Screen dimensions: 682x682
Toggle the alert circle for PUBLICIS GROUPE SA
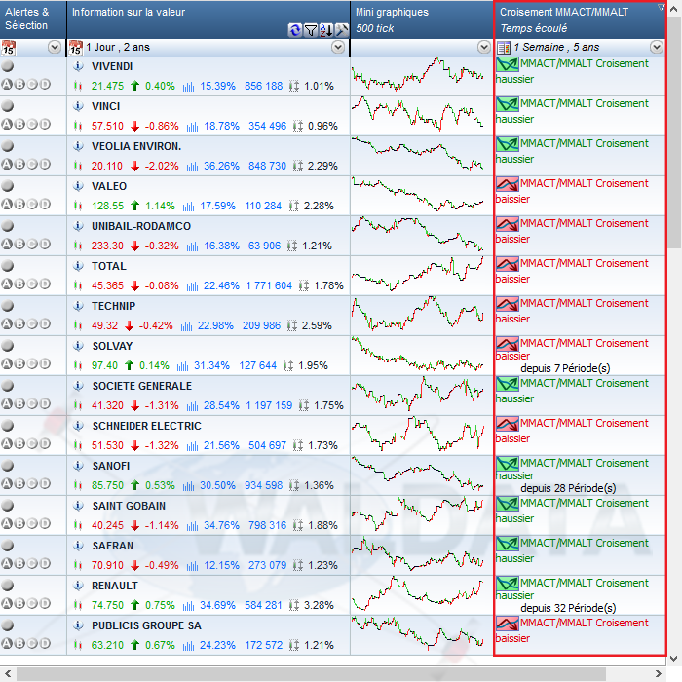pos(8,625)
